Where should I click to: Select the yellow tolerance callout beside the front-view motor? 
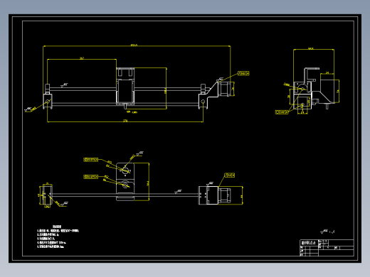(x=243, y=73)
